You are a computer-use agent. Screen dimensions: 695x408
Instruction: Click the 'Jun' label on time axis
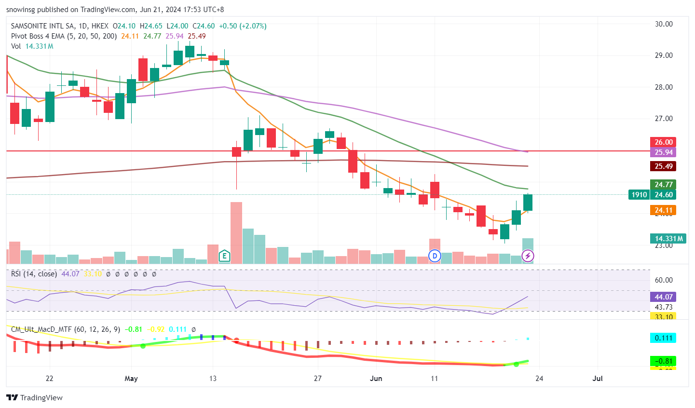point(376,379)
